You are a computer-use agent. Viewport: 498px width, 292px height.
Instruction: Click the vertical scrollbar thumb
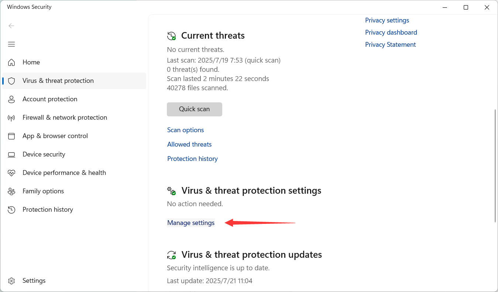coord(495,166)
